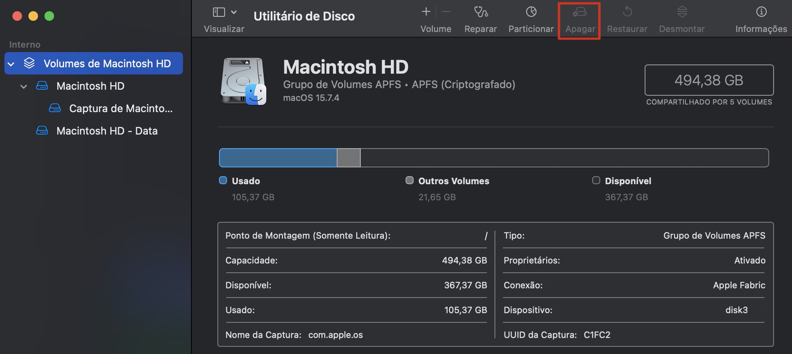Click the large Macintosh HD disk image
This screenshot has width=792, height=354.
click(243, 81)
